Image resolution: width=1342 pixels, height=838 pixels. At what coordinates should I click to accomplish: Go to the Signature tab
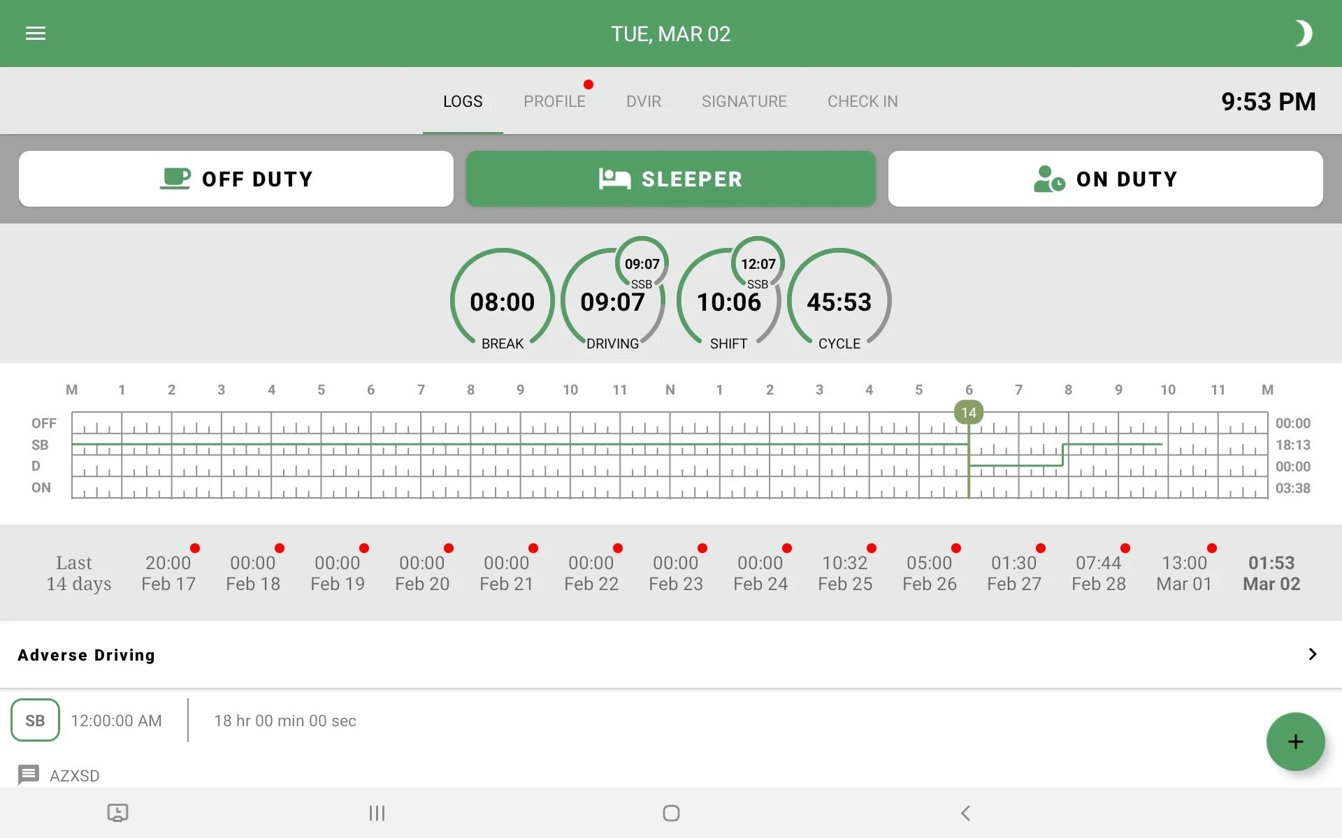click(x=744, y=101)
